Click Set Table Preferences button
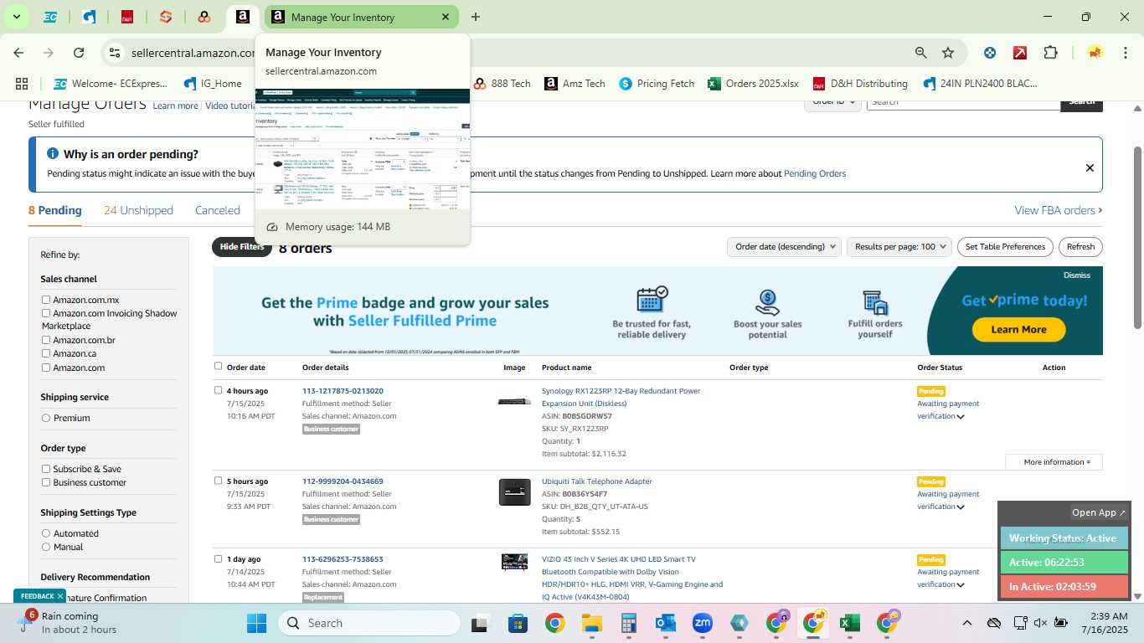Screen dimensions: 1144x643 tap(1005, 247)
